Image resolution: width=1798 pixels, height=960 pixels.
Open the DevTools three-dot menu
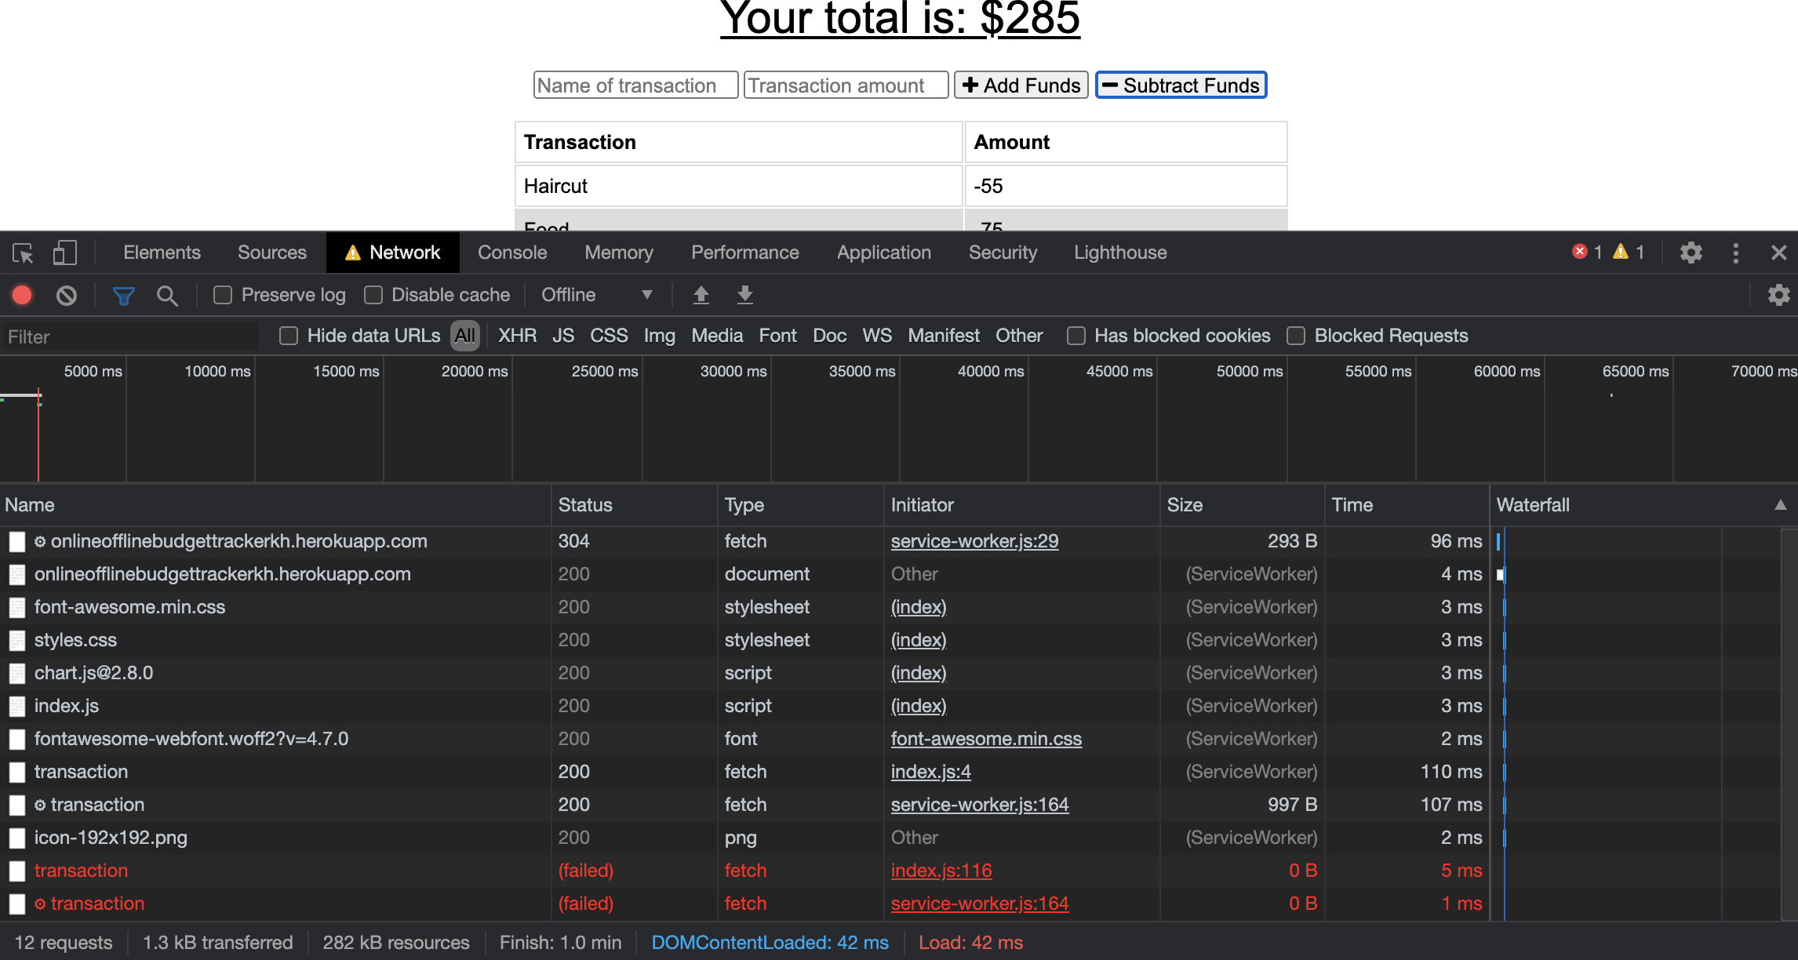click(1735, 253)
